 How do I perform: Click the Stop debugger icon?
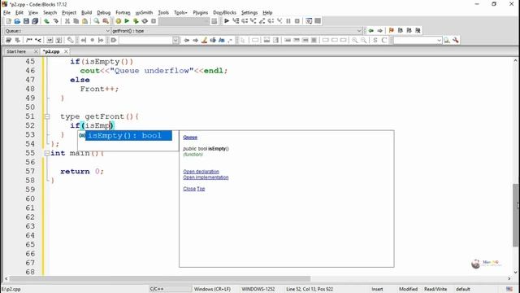(x=297, y=21)
